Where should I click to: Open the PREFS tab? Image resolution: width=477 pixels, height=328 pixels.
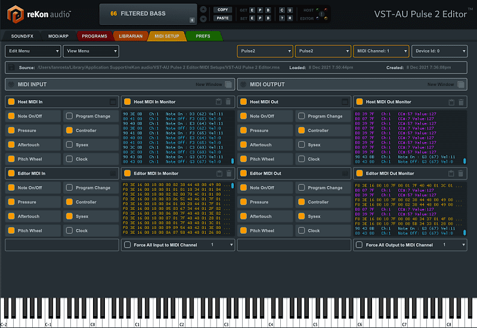tap(202, 36)
